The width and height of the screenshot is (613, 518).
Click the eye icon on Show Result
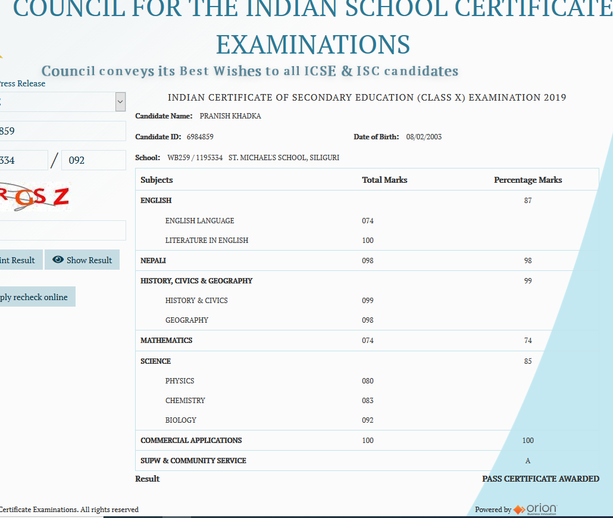58,260
